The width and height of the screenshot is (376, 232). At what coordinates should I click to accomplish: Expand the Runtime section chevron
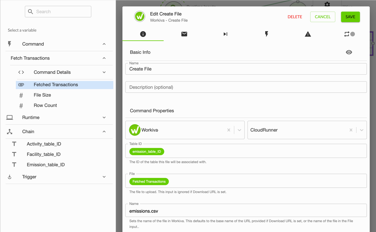tap(104, 118)
